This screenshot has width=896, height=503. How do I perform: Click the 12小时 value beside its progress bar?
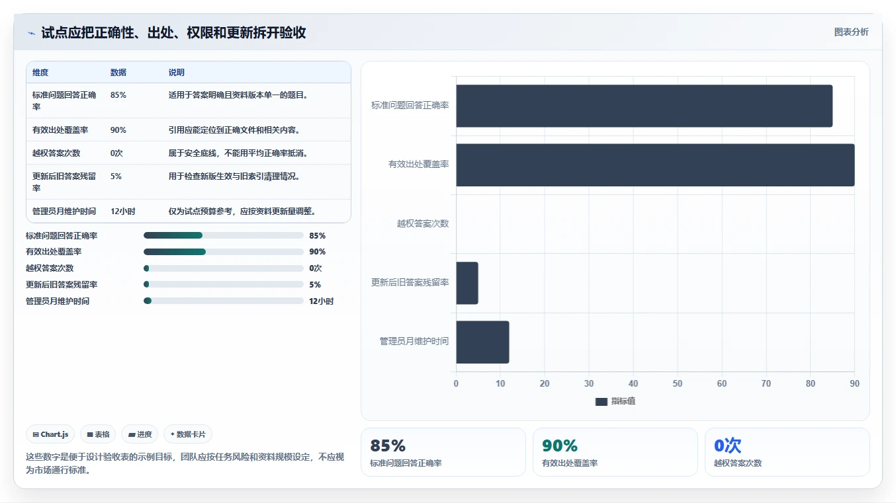tap(322, 301)
